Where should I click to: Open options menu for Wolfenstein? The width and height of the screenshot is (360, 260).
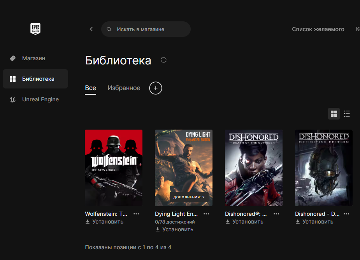pos(136,214)
